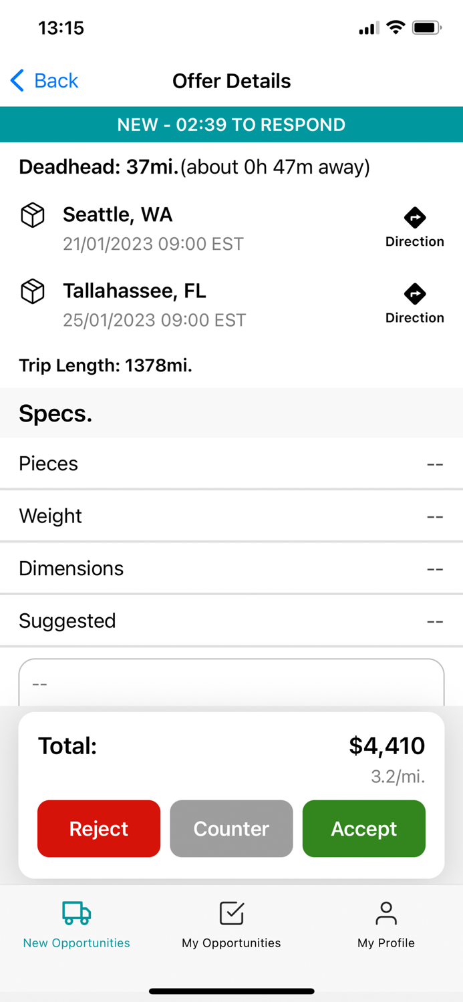
Task: Tap the My Profile person icon
Action: 385,912
